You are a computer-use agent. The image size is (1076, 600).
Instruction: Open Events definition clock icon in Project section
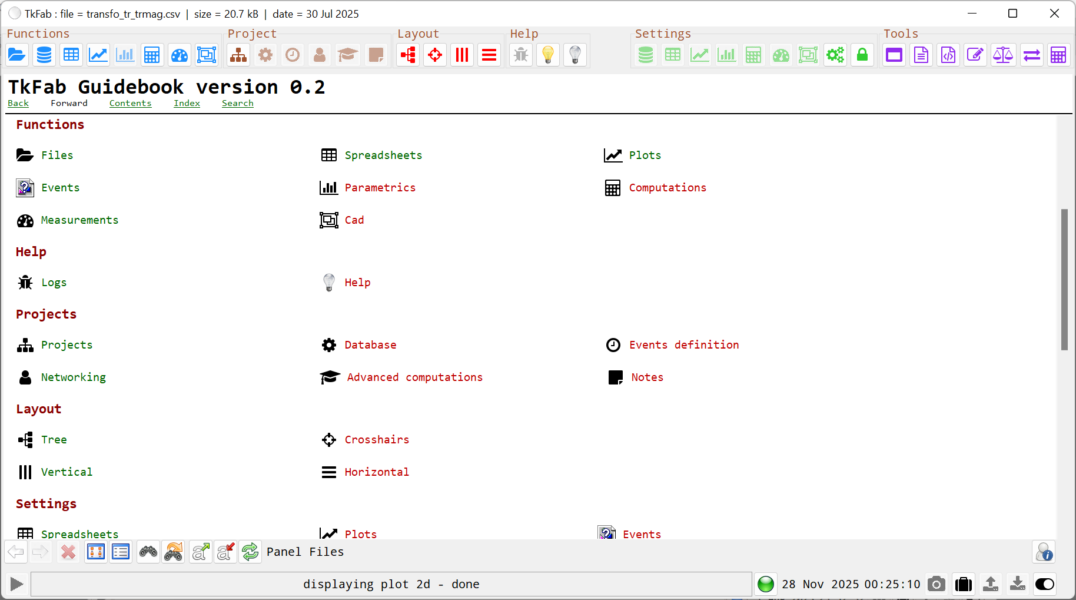(293, 55)
